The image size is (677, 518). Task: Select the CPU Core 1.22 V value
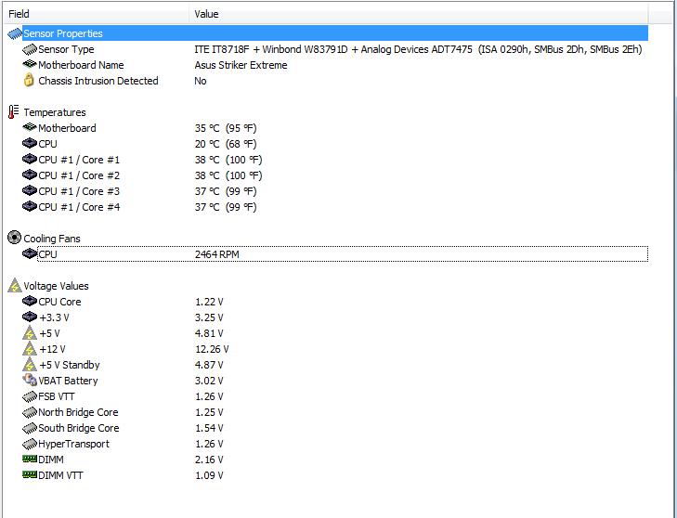click(209, 302)
